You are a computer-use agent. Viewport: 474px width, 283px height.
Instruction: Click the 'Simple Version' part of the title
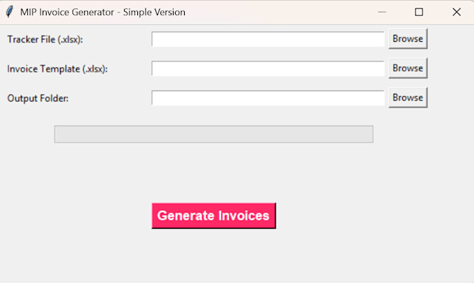click(154, 12)
